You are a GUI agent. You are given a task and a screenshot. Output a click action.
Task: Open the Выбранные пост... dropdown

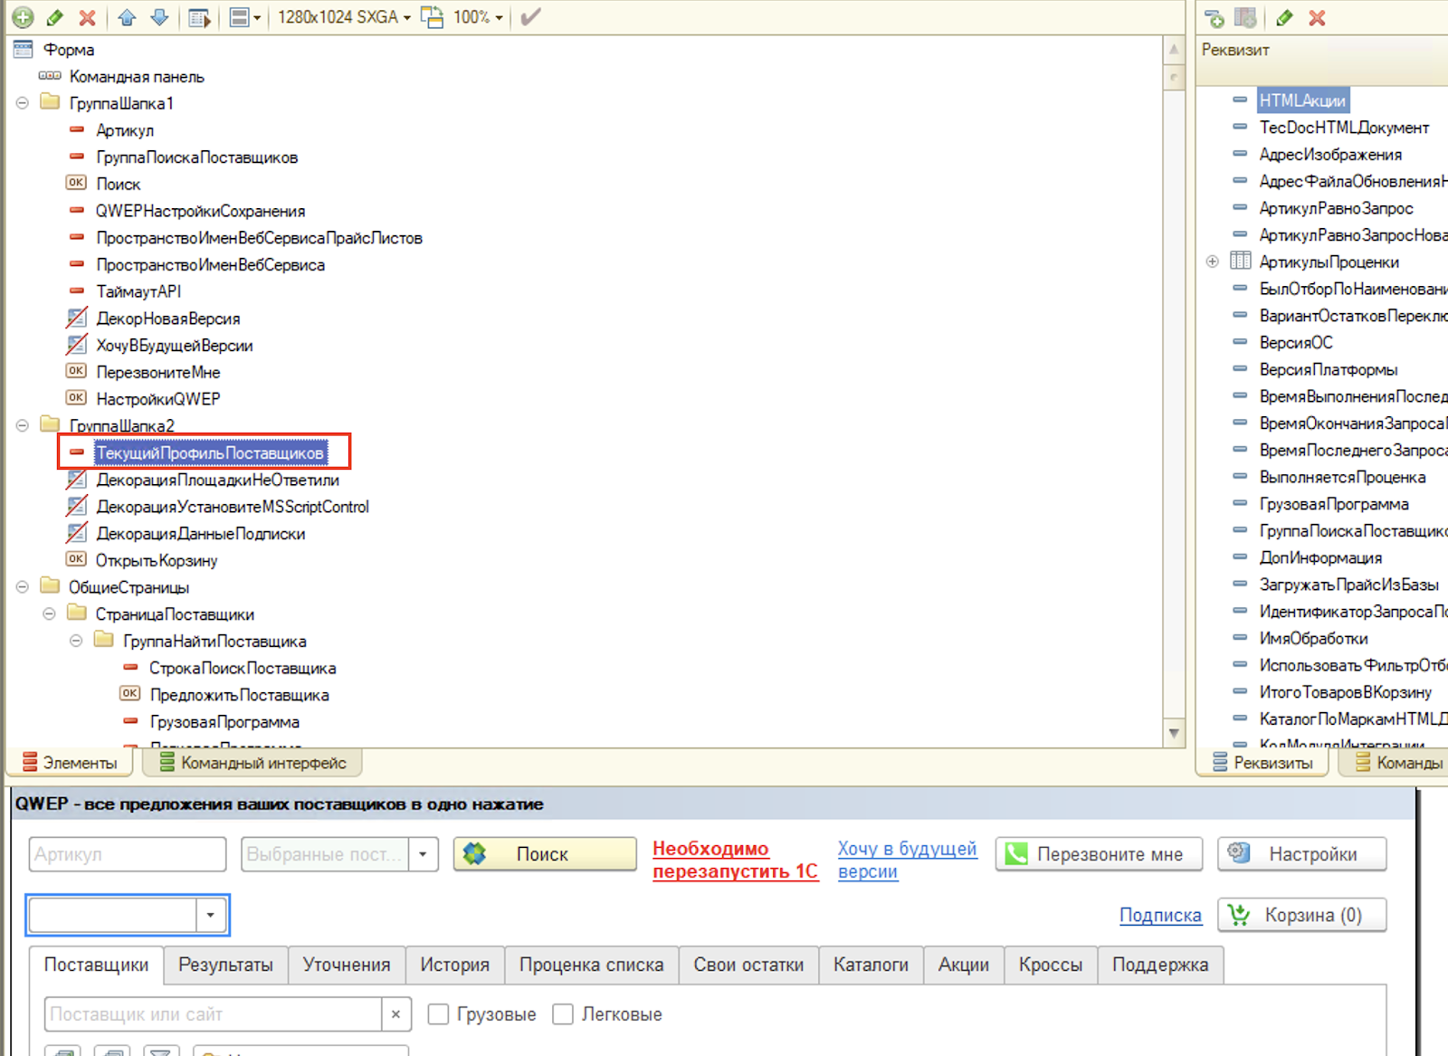[423, 854]
